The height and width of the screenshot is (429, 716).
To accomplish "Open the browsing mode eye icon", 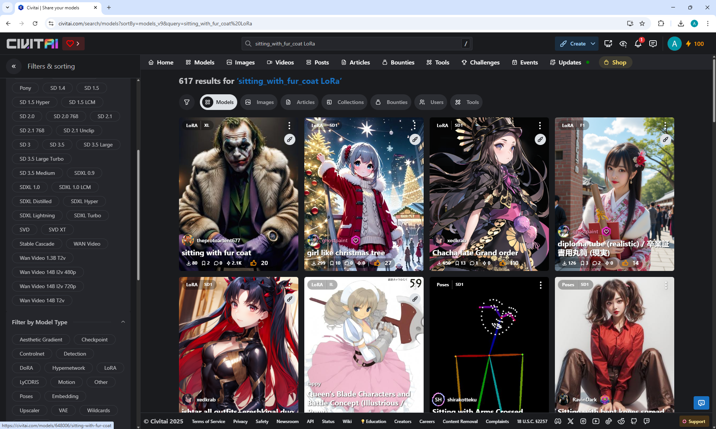I will click(x=623, y=44).
